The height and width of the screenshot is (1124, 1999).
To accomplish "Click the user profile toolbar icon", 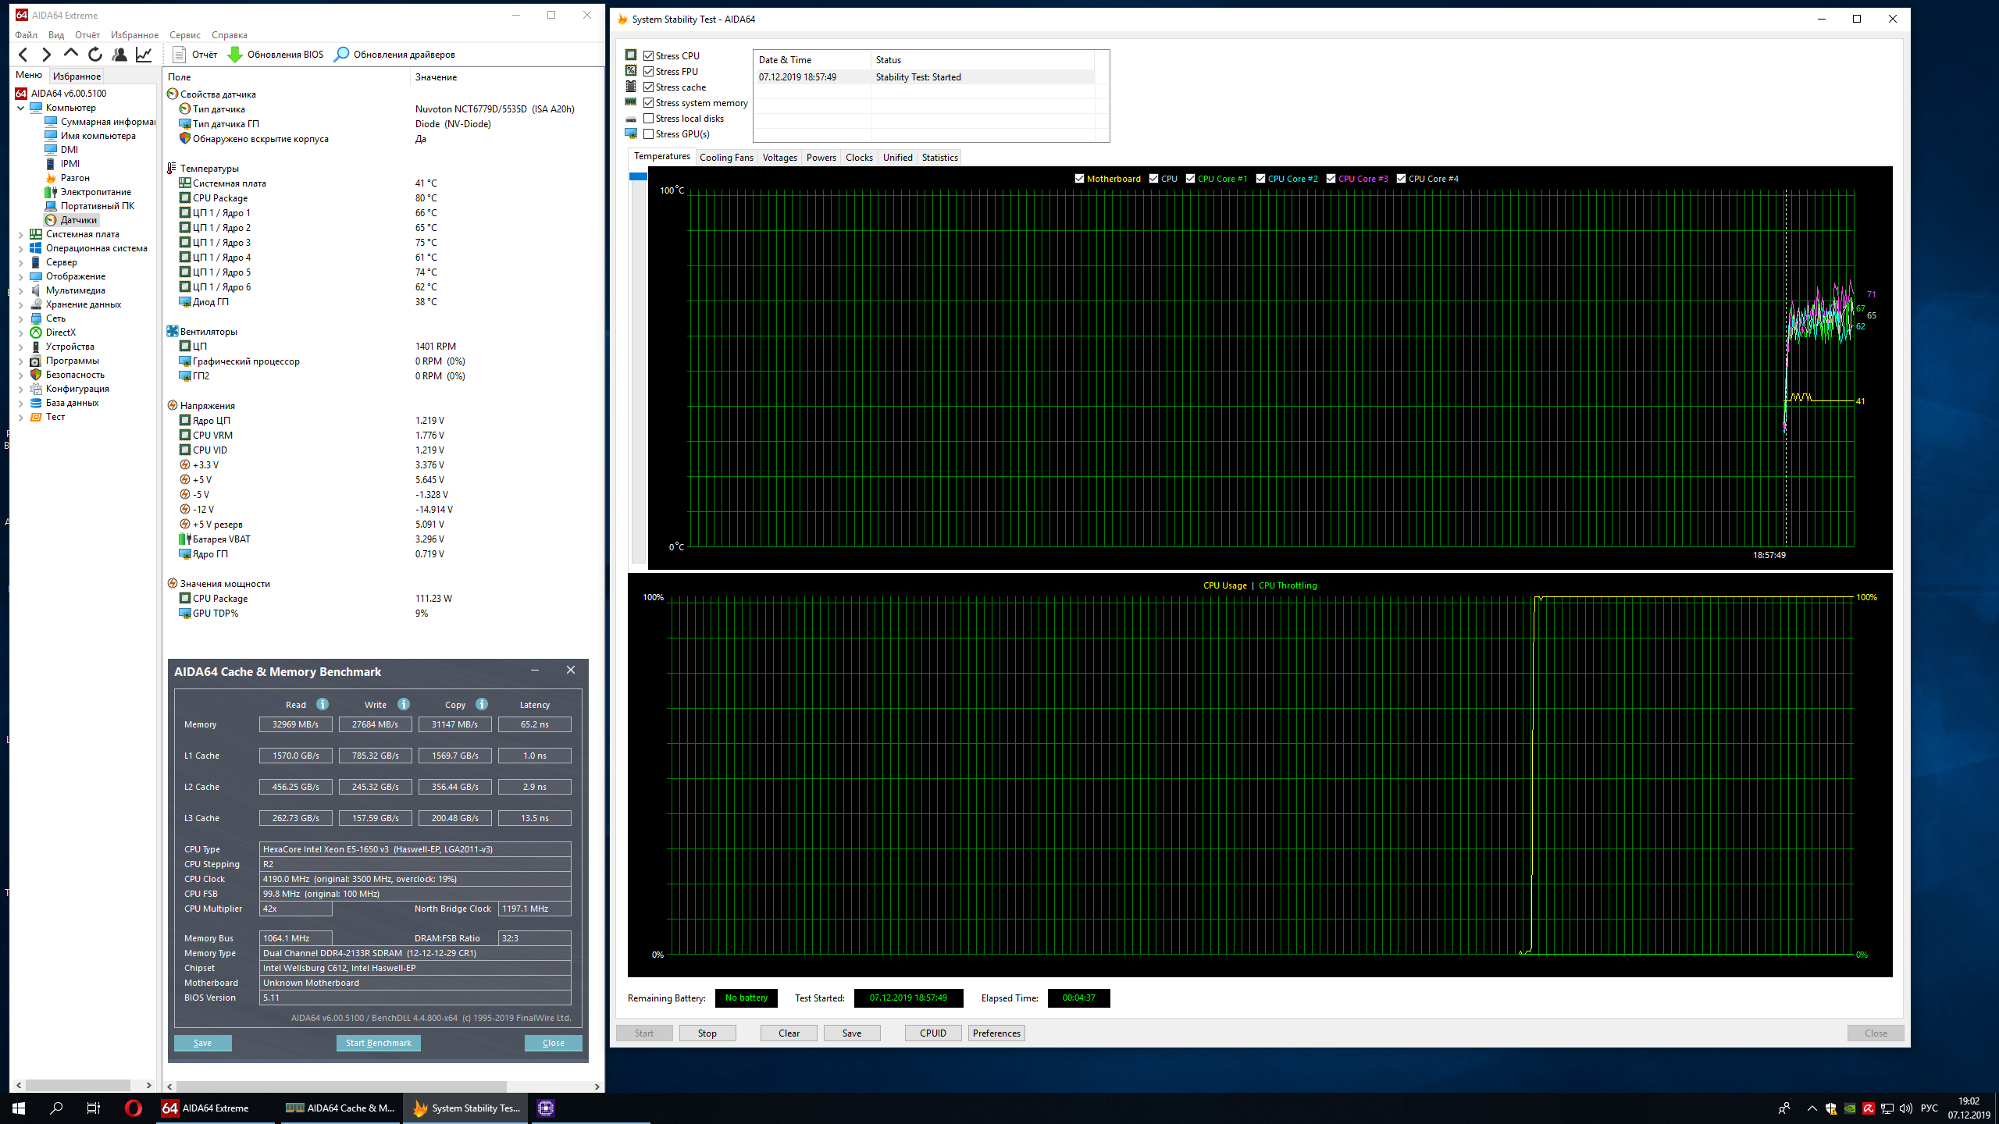I will [x=119, y=54].
